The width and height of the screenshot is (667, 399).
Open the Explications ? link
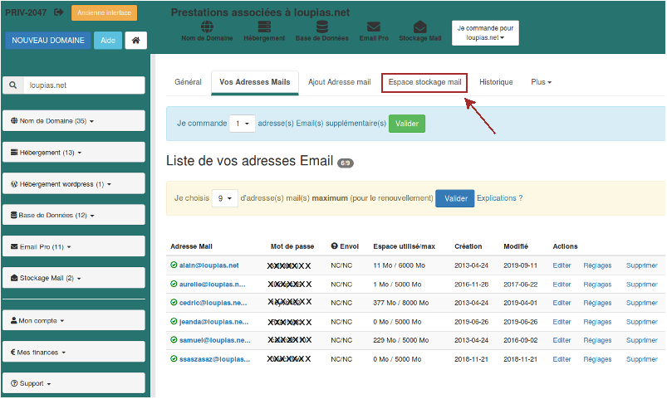tap(499, 198)
